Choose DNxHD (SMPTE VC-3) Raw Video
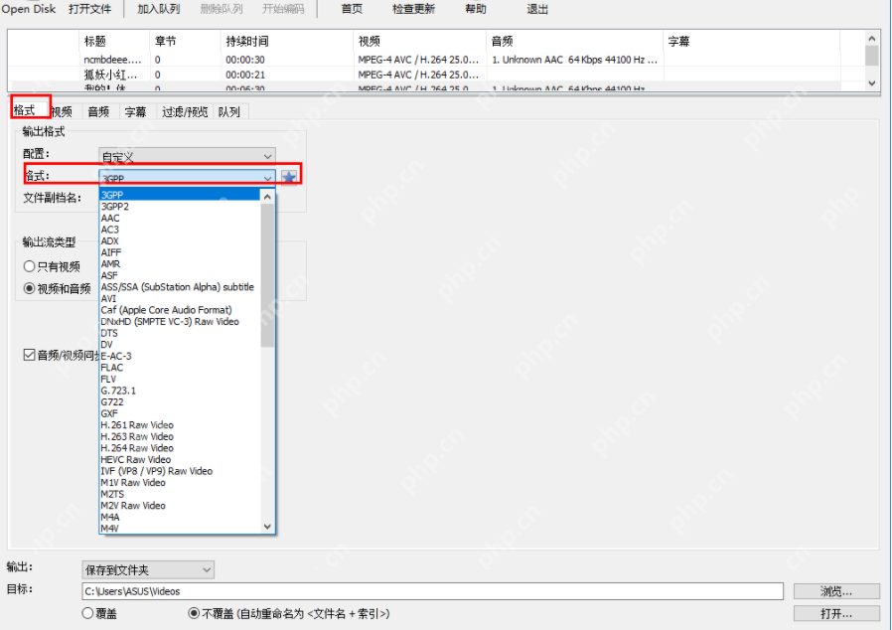 [x=180, y=322]
